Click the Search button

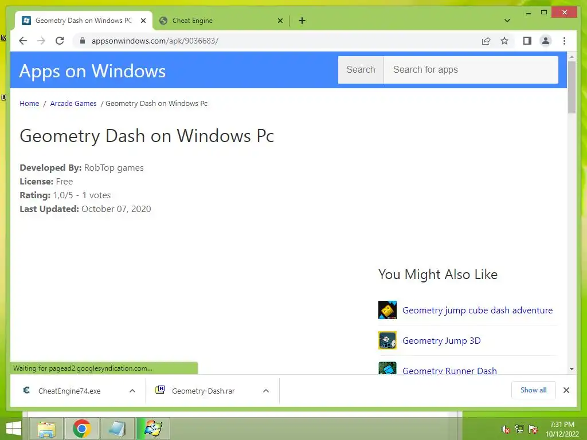click(x=361, y=69)
